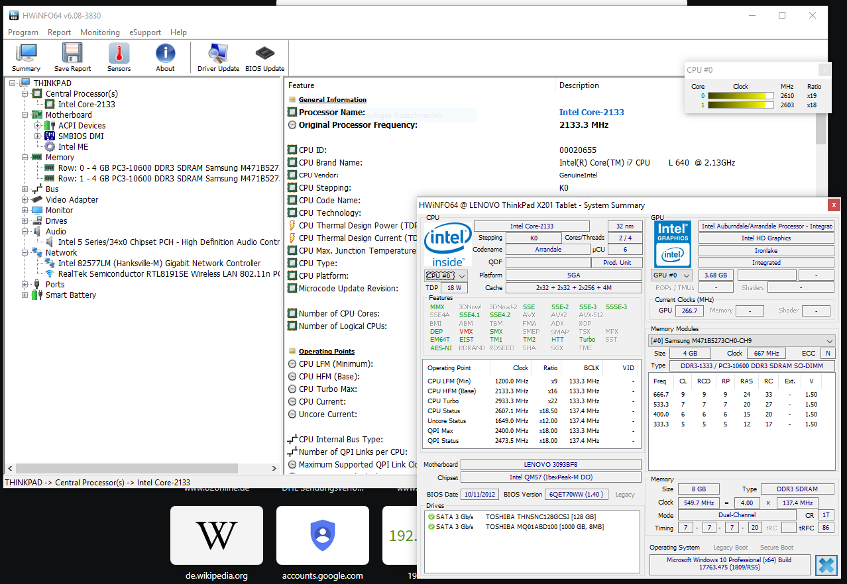Click the ACPI Devices icon
Image resolution: width=847 pixels, height=584 pixels.
50,125
